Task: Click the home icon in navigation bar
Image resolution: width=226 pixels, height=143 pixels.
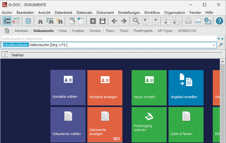Action: (7, 31)
